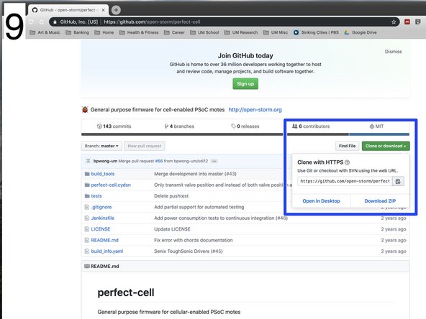Open the Career bookmark folder
426x319 pixels.
pos(174,32)
